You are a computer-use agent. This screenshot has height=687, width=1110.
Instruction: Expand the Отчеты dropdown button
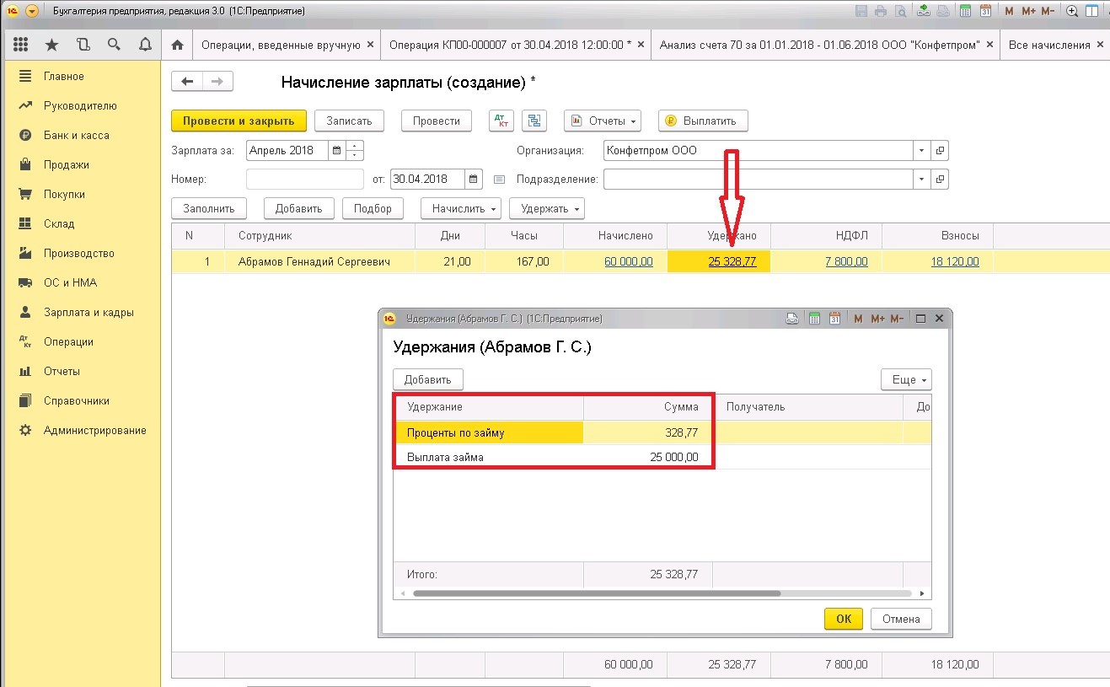tap(603, 121)
